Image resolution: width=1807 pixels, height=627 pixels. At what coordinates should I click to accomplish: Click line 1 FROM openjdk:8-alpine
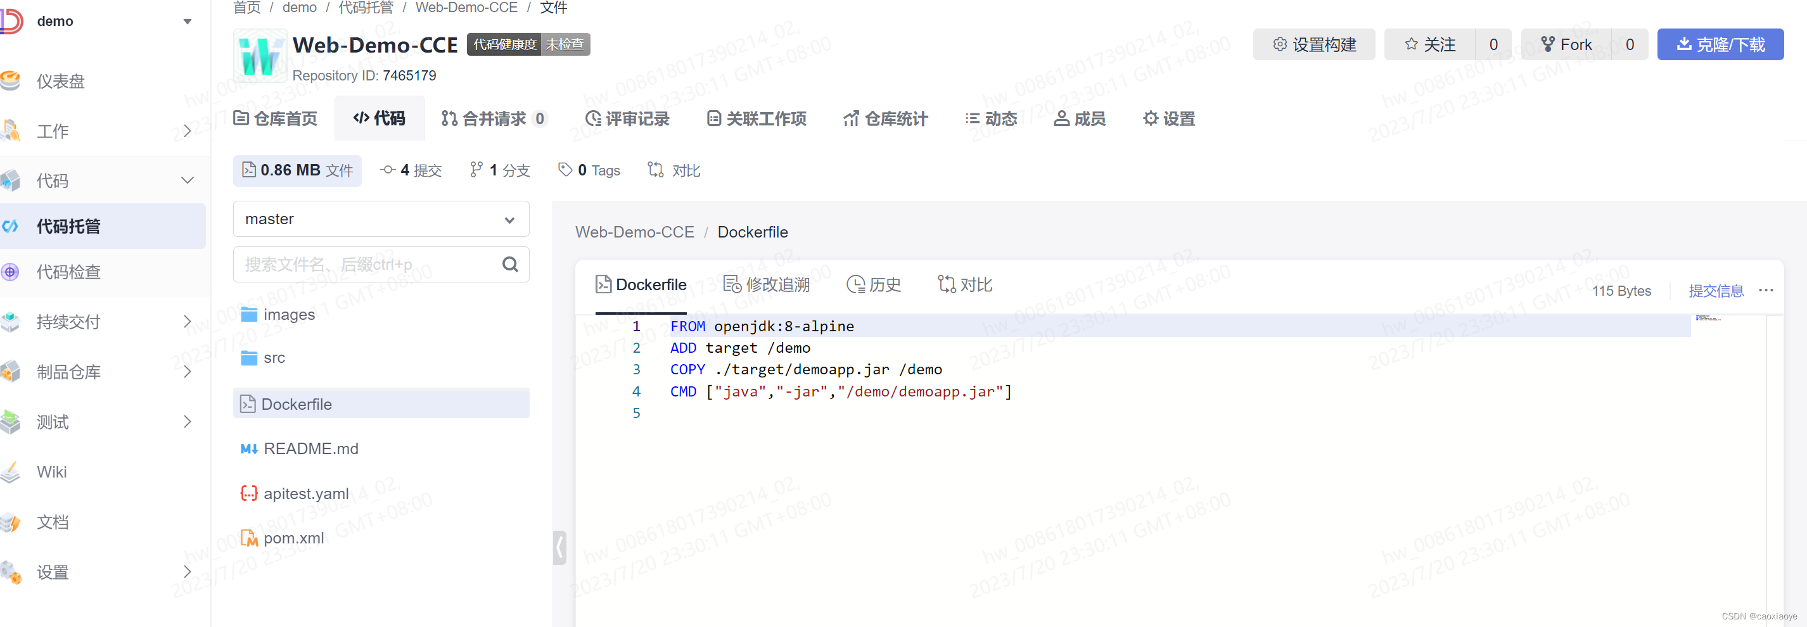click(762, 326)
